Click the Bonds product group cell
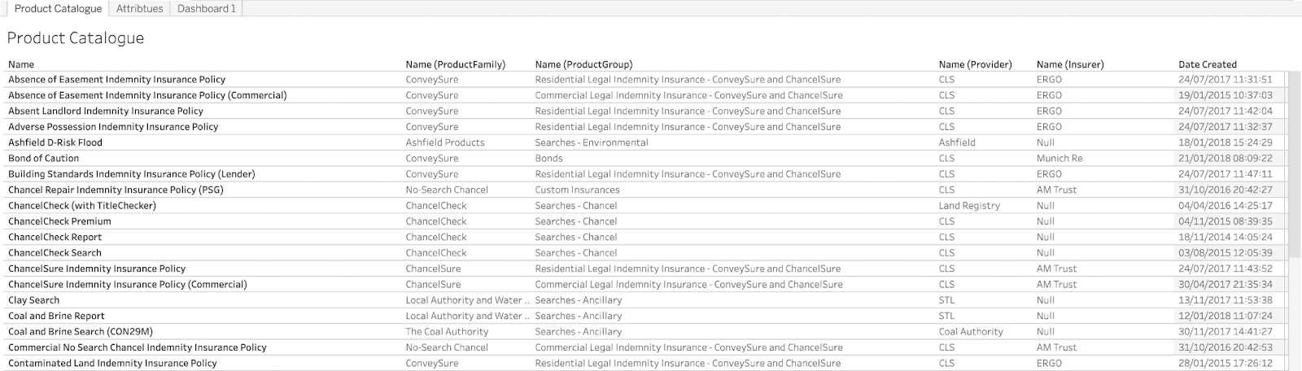1302x371 pixels. coord(548,158)
